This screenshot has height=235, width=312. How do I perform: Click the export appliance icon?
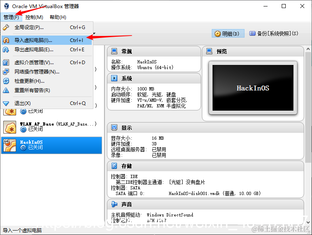coord(6,50)
